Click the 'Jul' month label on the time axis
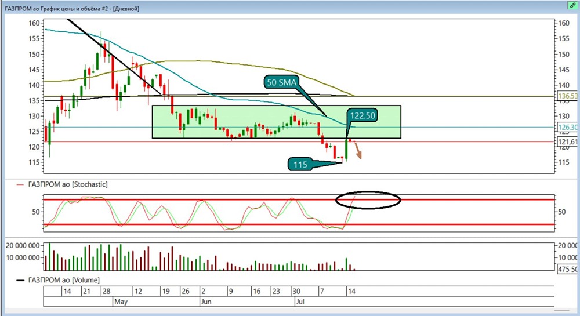This screenshot has height=316, width=580. [300, 302]
